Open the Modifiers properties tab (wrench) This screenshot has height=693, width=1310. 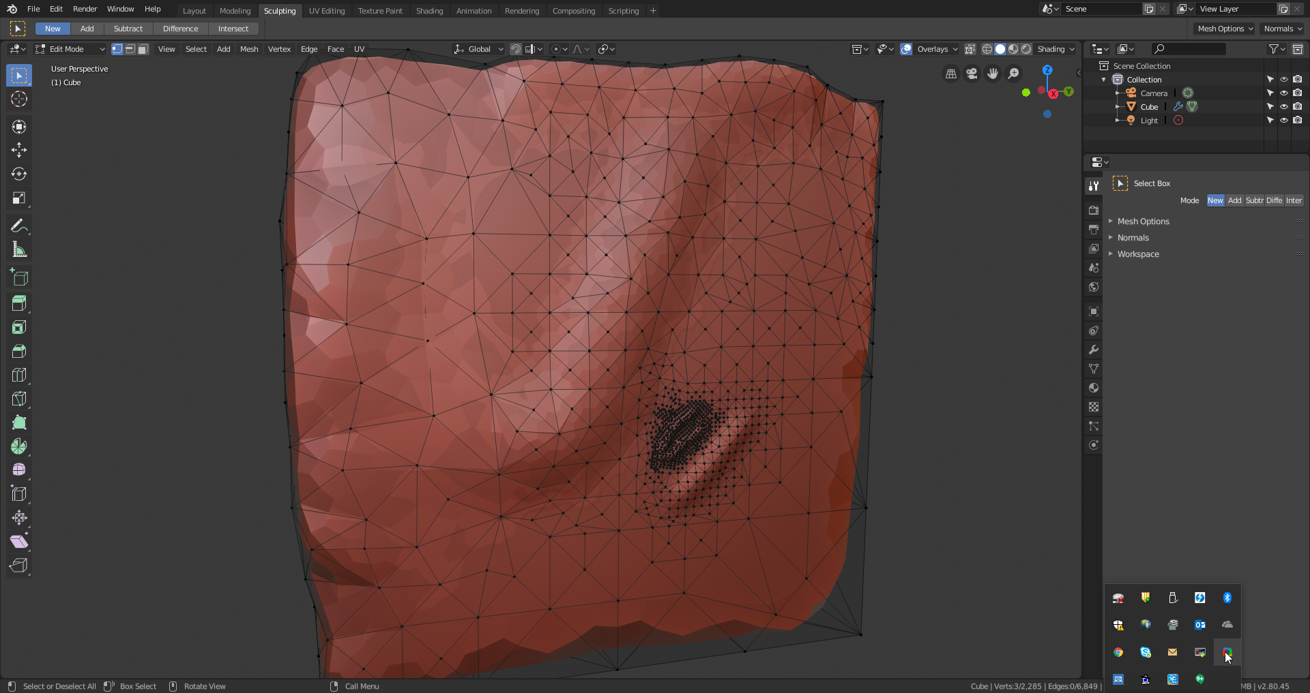(1094, 350)
